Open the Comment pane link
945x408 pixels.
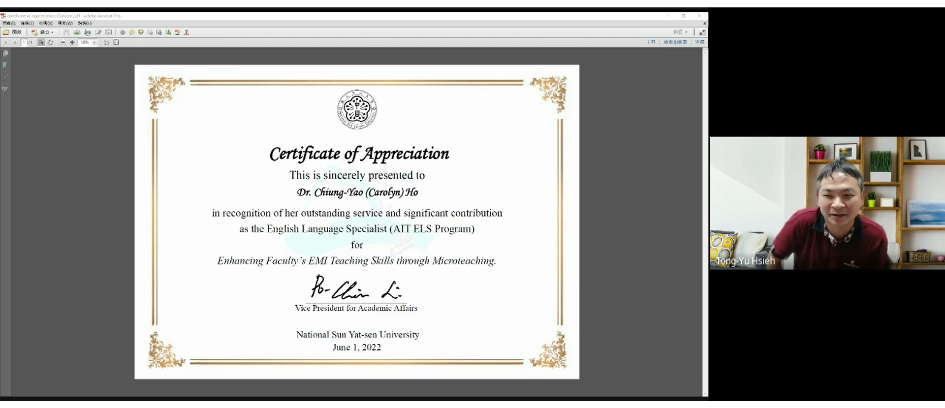pos(699,42)
